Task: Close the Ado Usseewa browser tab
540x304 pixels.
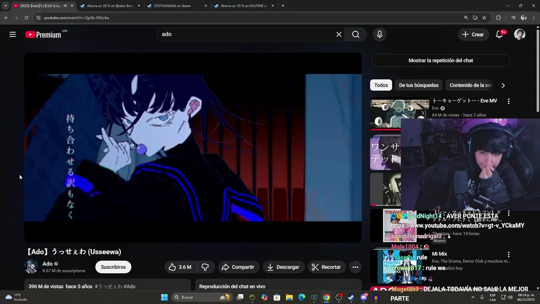Action: click(x=72, y=6)
